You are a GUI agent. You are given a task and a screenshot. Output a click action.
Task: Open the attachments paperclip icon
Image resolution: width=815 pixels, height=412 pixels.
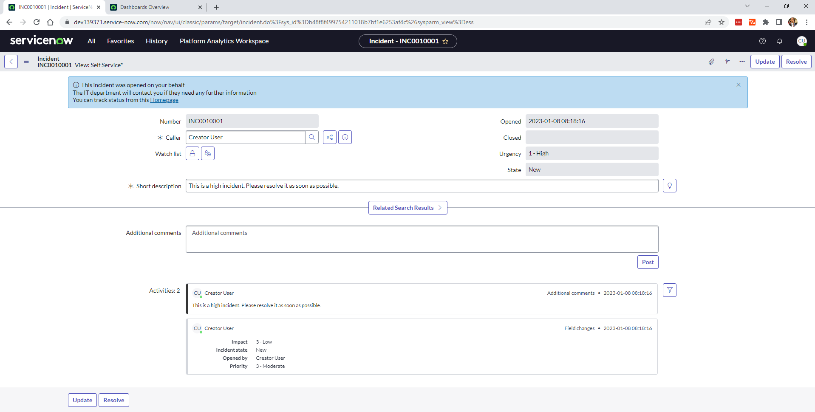click(x=711, y=62)
